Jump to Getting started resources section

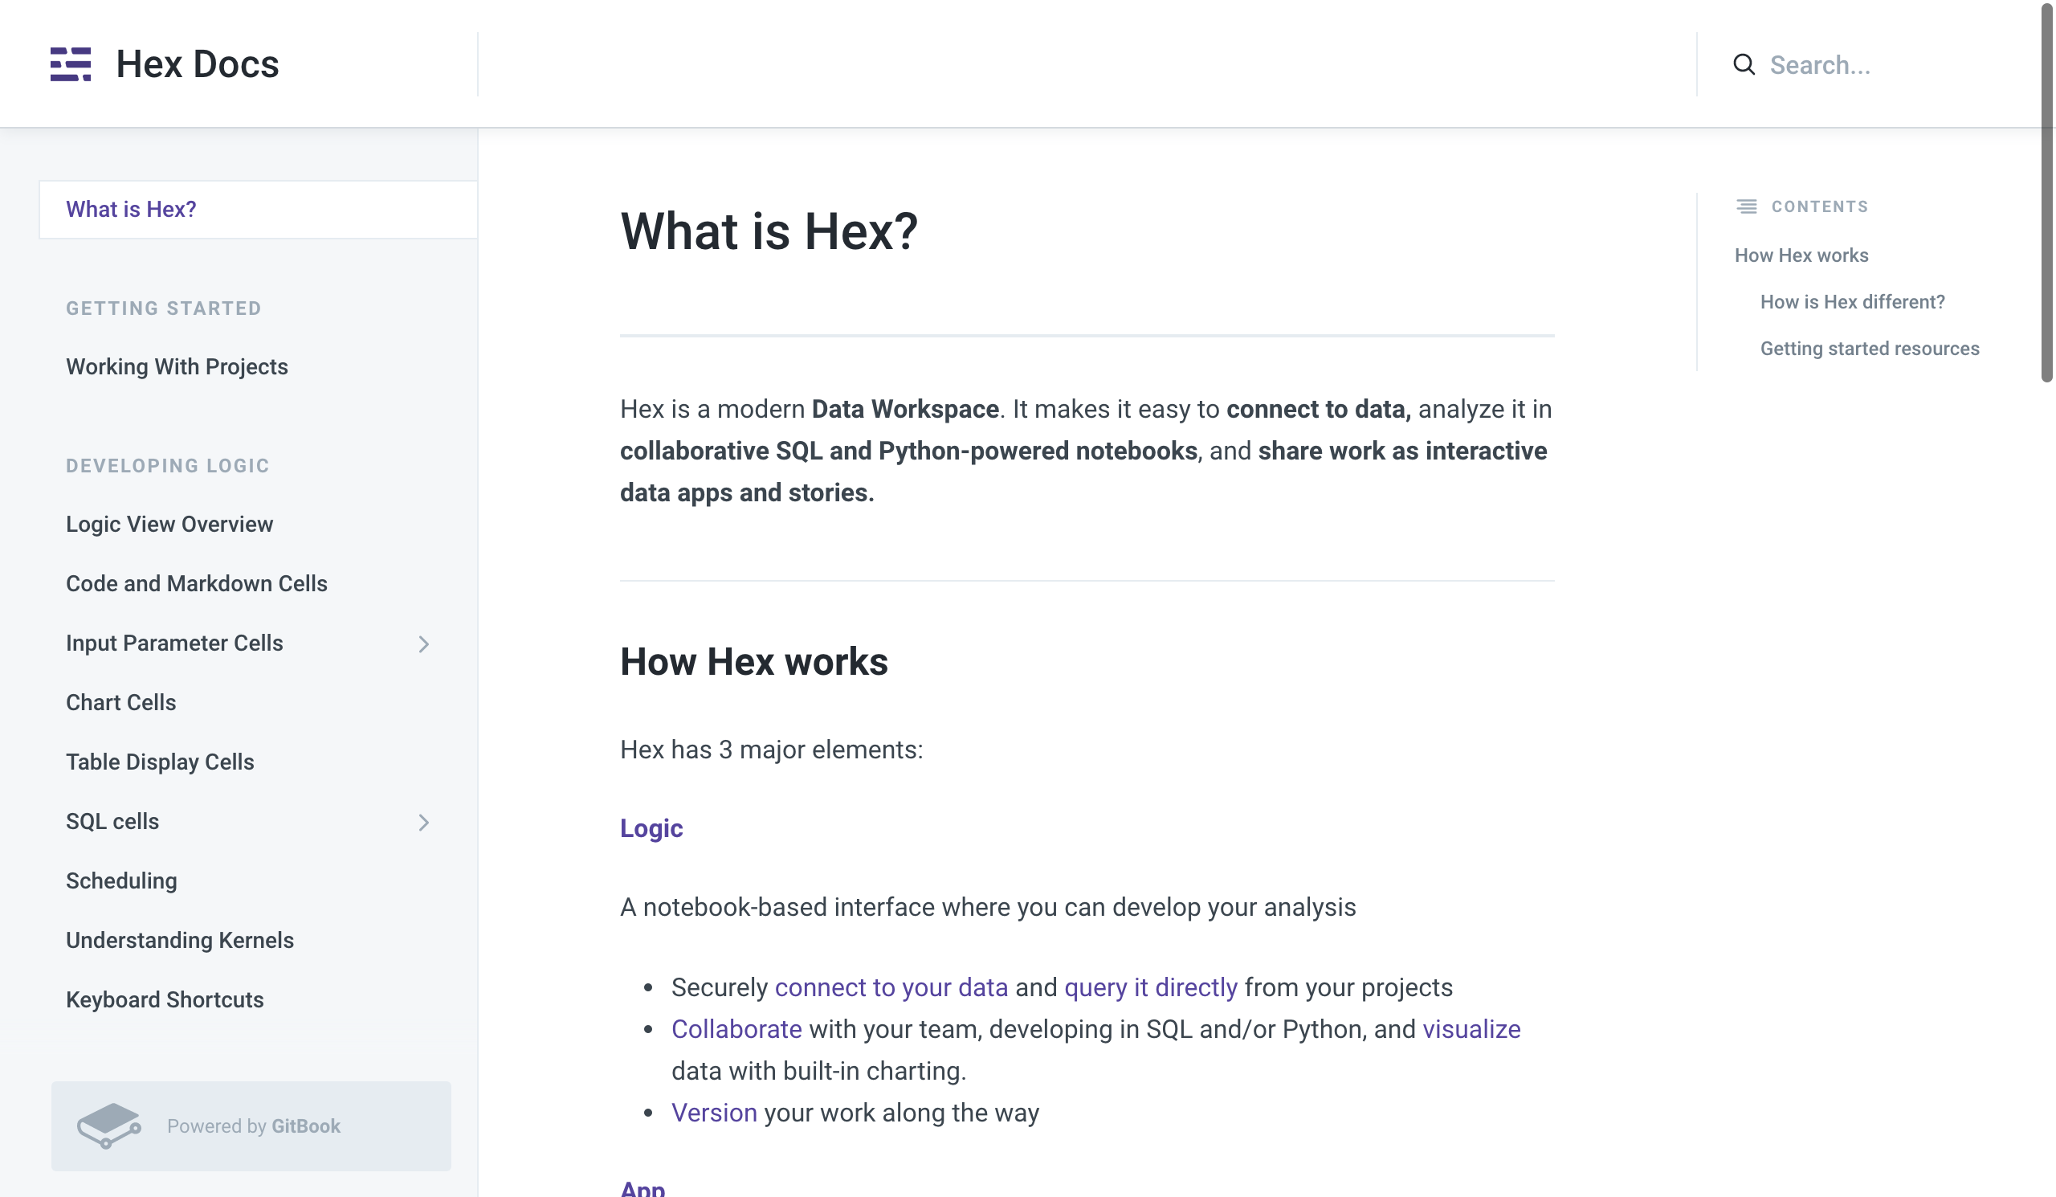pyautogui.click(x=1869, y=349)
